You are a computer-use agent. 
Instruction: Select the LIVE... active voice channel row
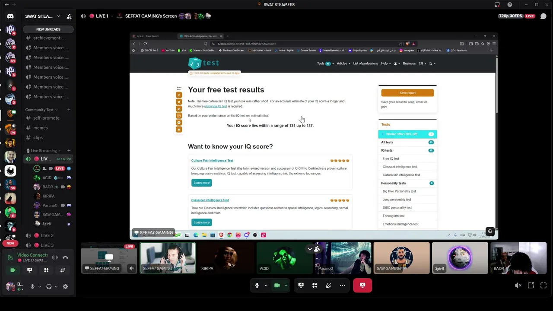[48, 159]
